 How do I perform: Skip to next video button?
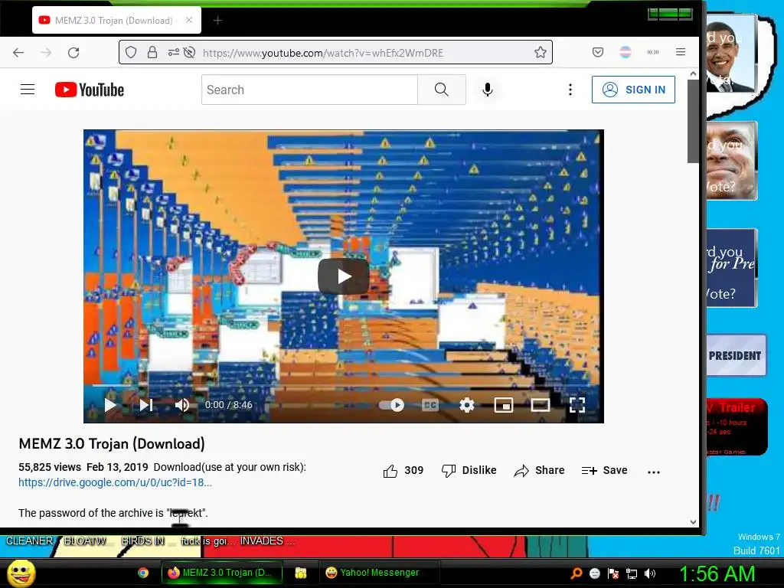[146, 405]
